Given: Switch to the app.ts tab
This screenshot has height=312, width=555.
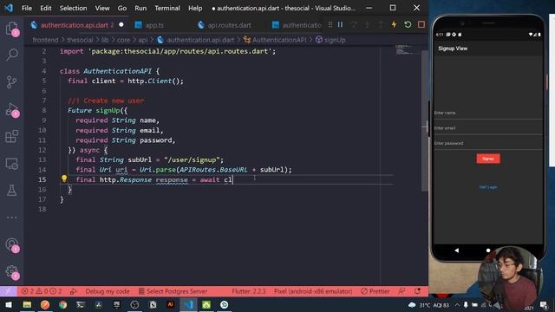Looking at the screenshot, I should click(154, 25).
